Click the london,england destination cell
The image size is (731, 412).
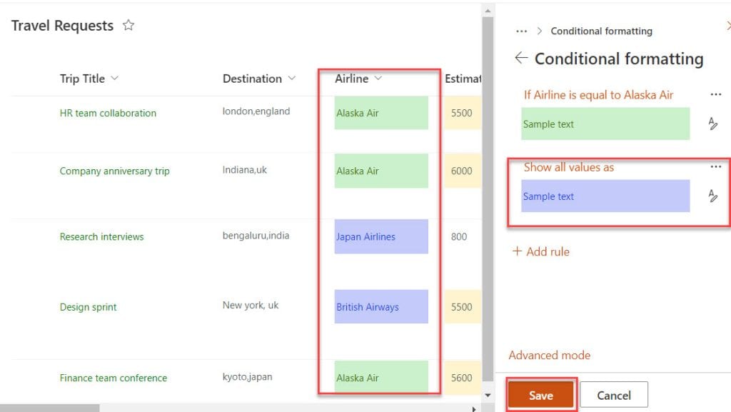[x=256, y=111]
